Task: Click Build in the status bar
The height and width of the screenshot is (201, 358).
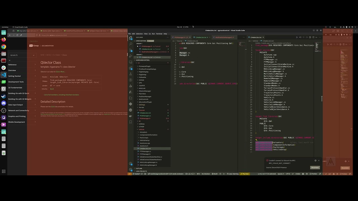Action: tap(215, 174)
